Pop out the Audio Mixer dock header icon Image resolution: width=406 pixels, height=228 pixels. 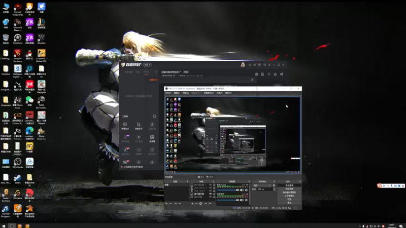pyautogui.click(x=249, y=181)
